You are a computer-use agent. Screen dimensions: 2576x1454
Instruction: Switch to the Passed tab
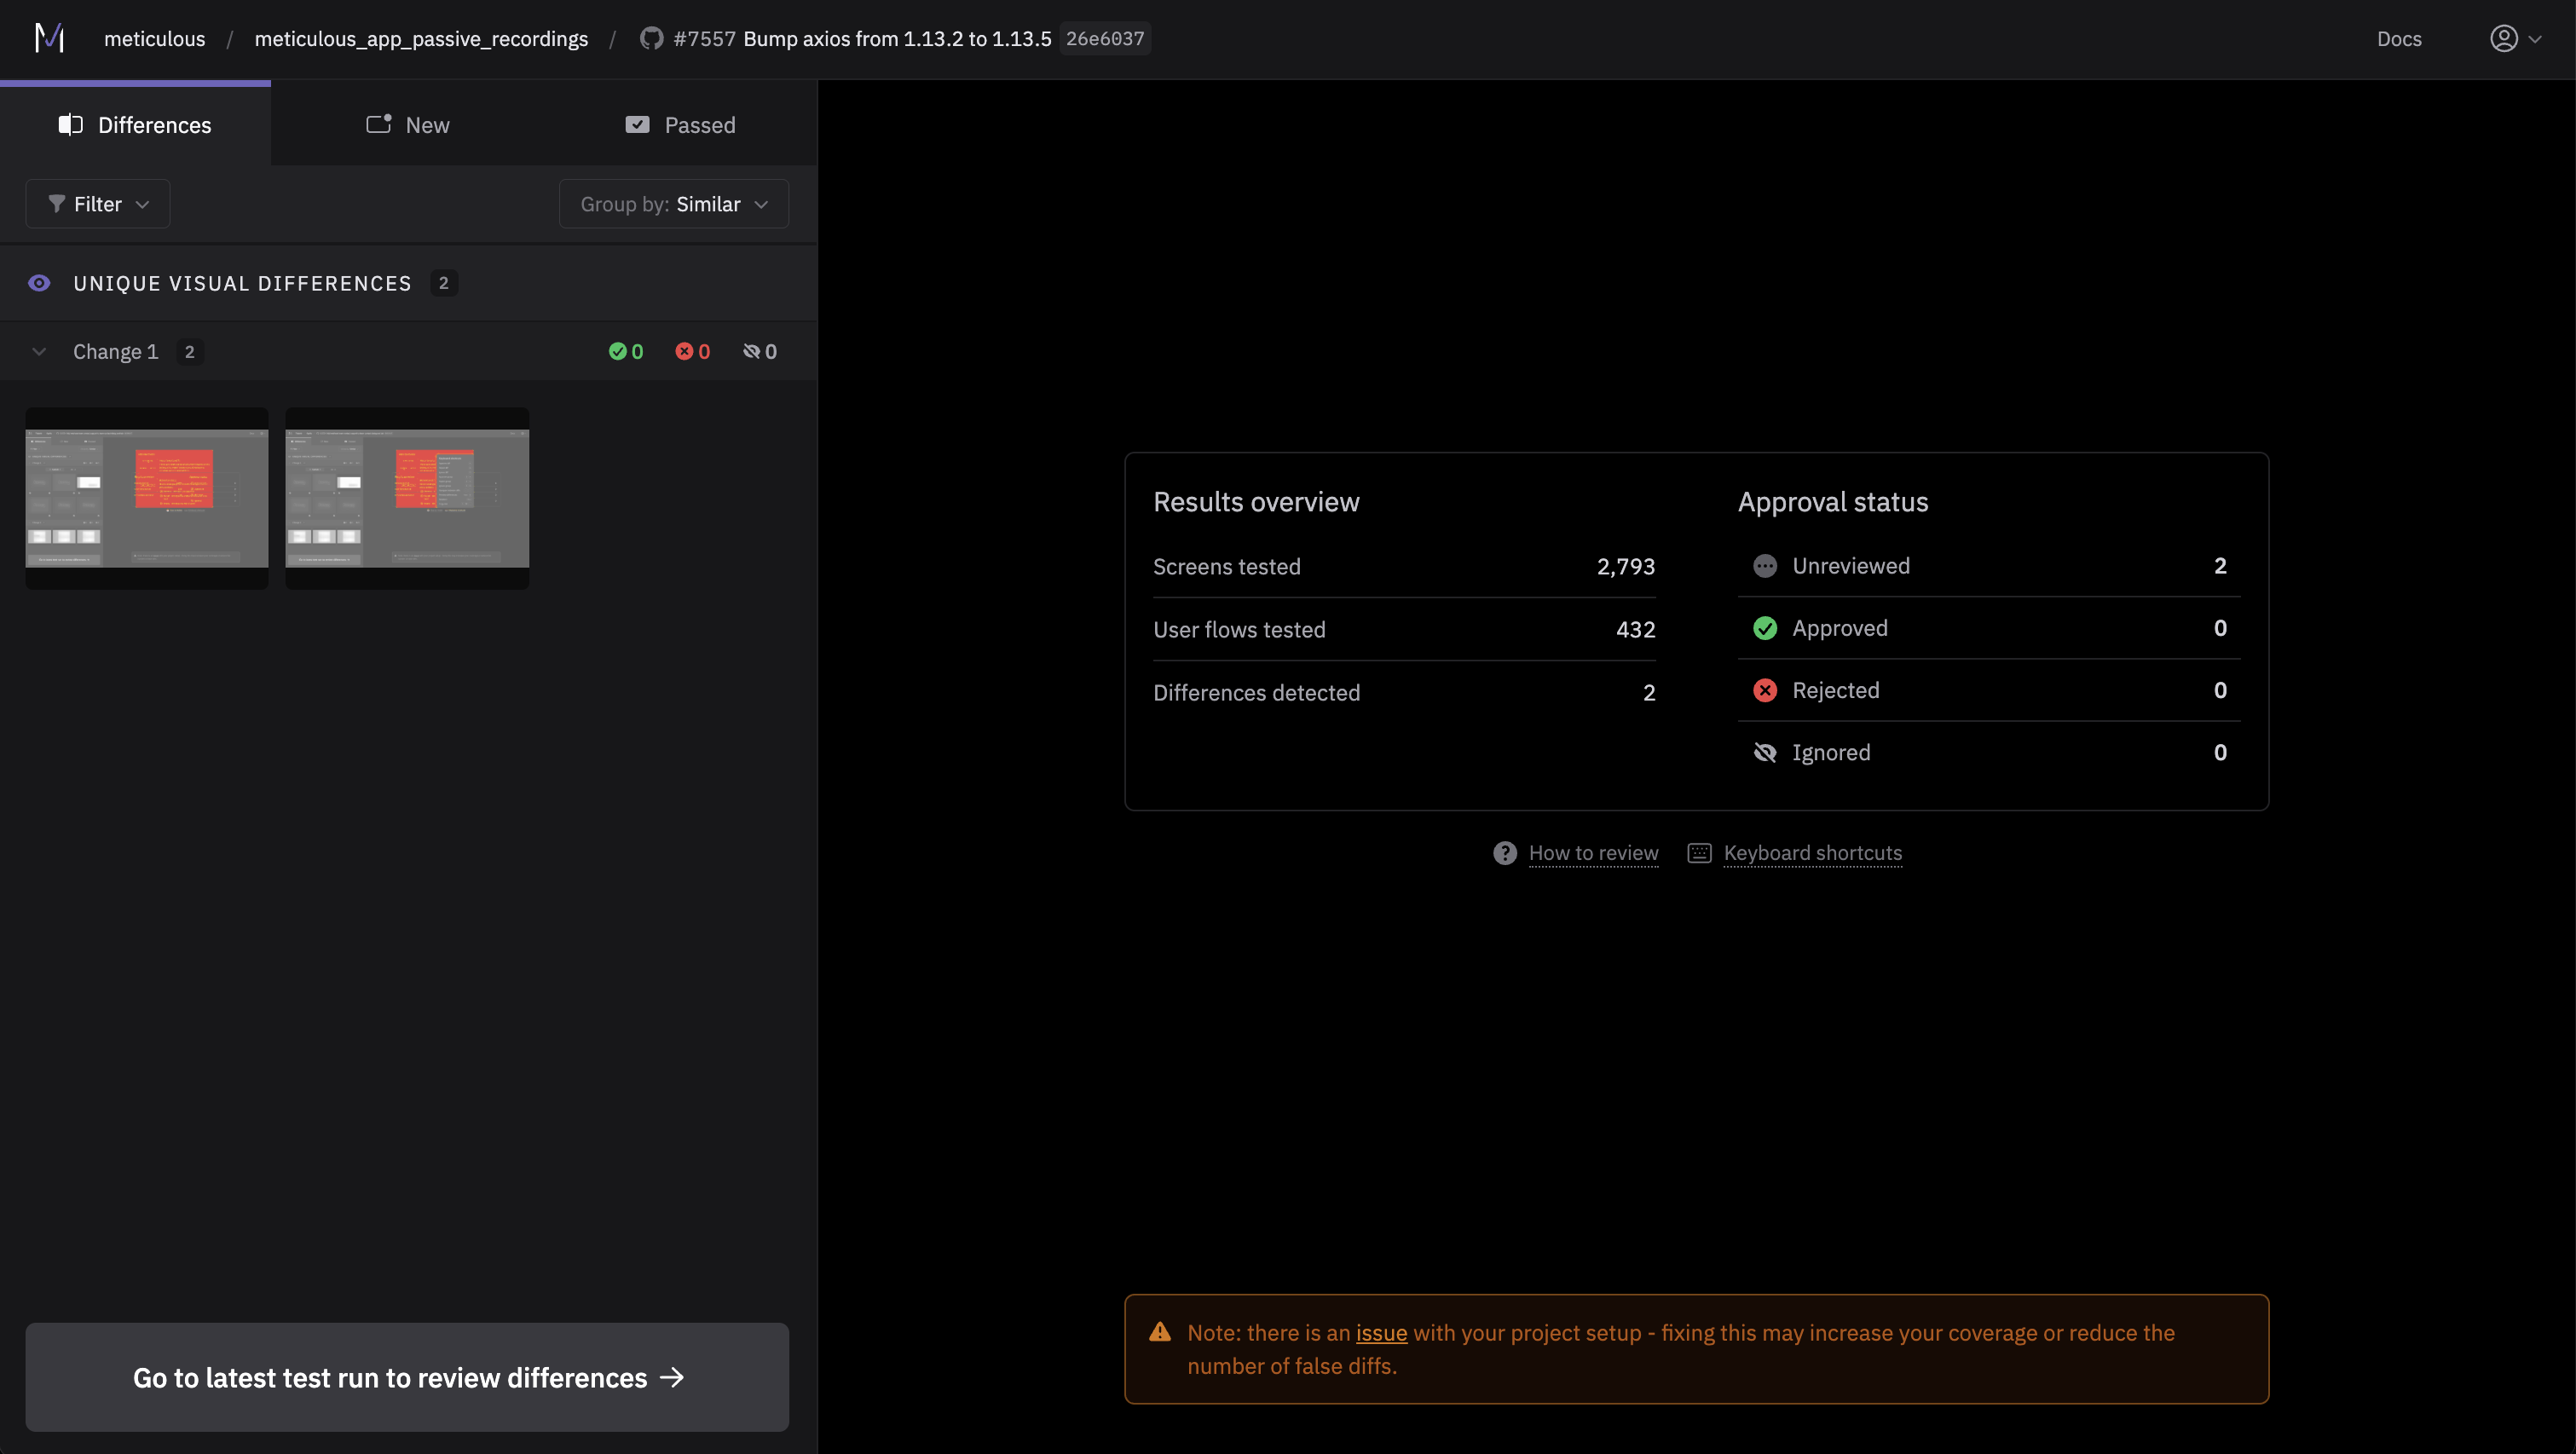tap(680, 125)
